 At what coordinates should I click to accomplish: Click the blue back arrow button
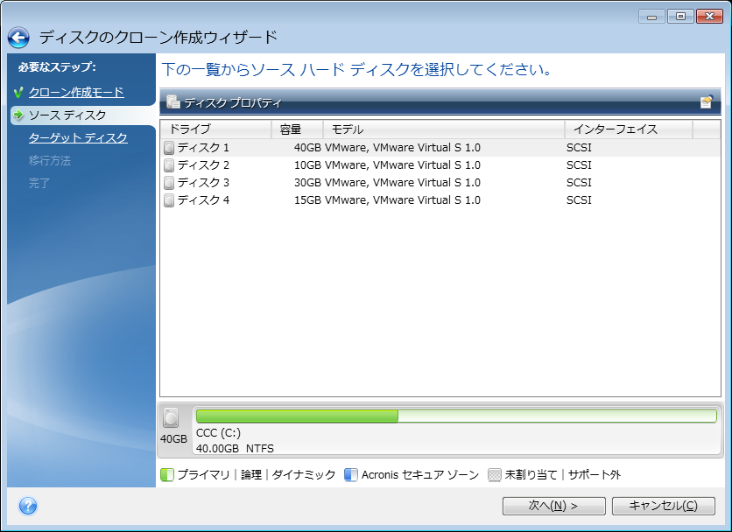18,38
